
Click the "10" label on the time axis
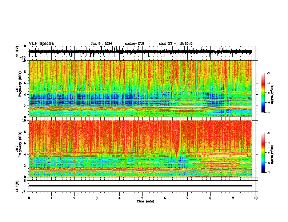click(x=256, y=198)
